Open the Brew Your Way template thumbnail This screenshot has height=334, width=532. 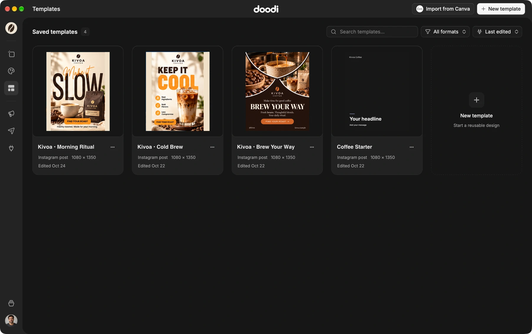(x=277, y=91)
